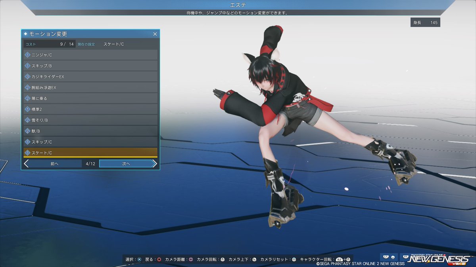The width and height of the screenshot is (476, 267).
Task: Click the highlighted スケート/C row
Action: (x=90, y=153)
